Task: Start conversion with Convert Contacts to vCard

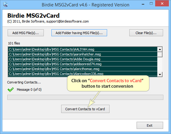Action: tap(85, 109)
